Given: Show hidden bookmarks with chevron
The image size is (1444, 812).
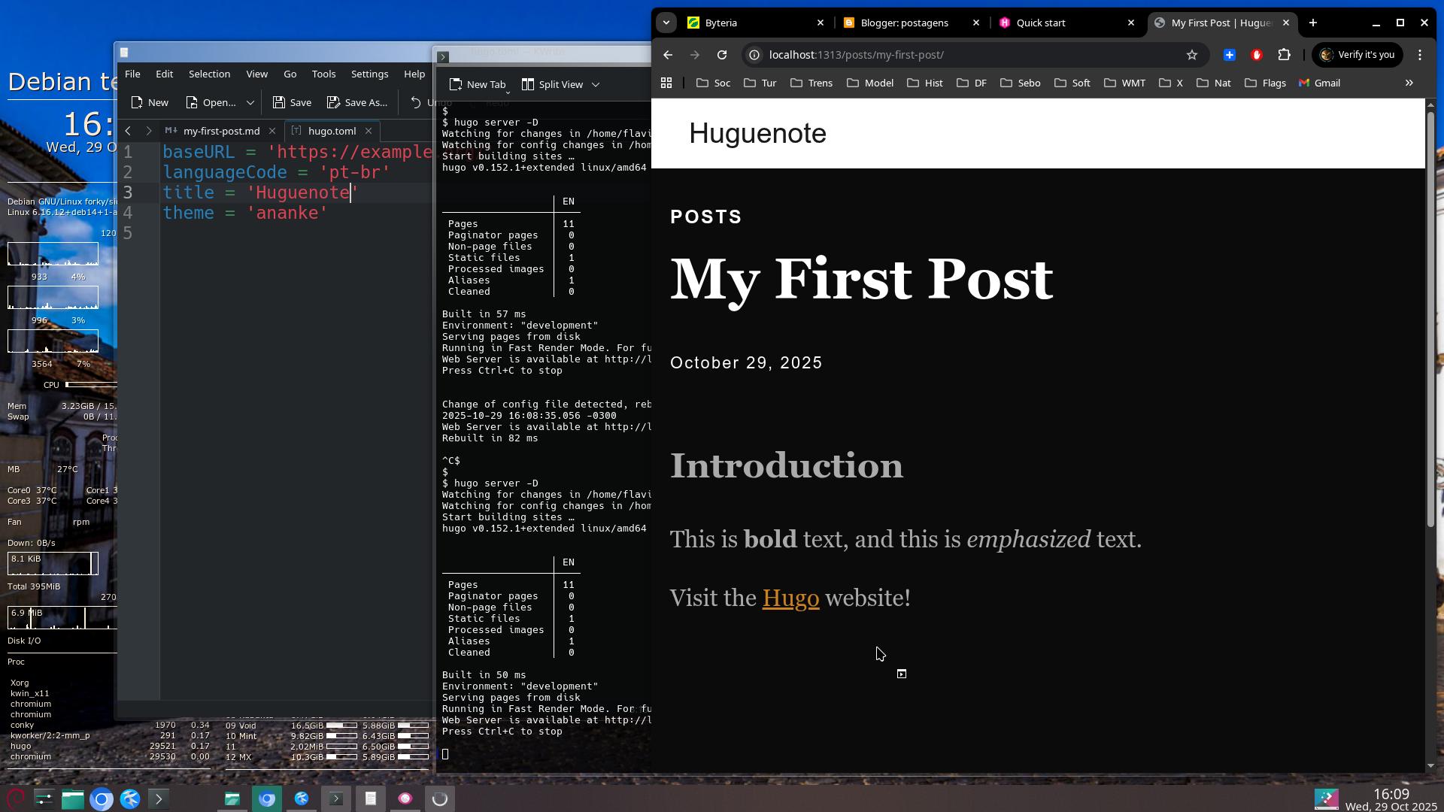Looking at the screenshot, I should click(1409, 83).
